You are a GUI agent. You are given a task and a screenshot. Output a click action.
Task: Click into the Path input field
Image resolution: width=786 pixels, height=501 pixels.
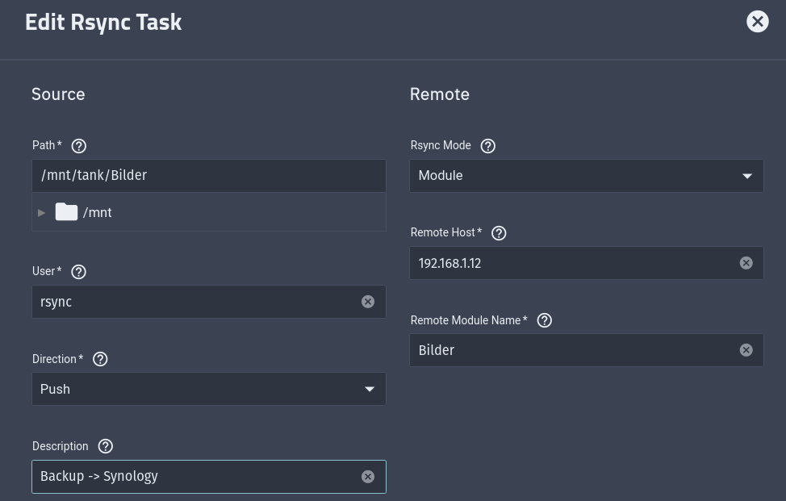coord(208,176)
